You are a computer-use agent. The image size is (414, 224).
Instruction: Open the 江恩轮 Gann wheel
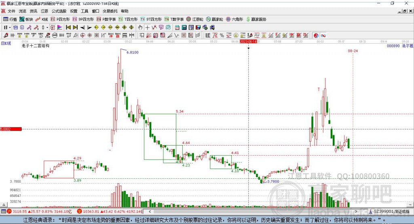click(x=195, y=19)
